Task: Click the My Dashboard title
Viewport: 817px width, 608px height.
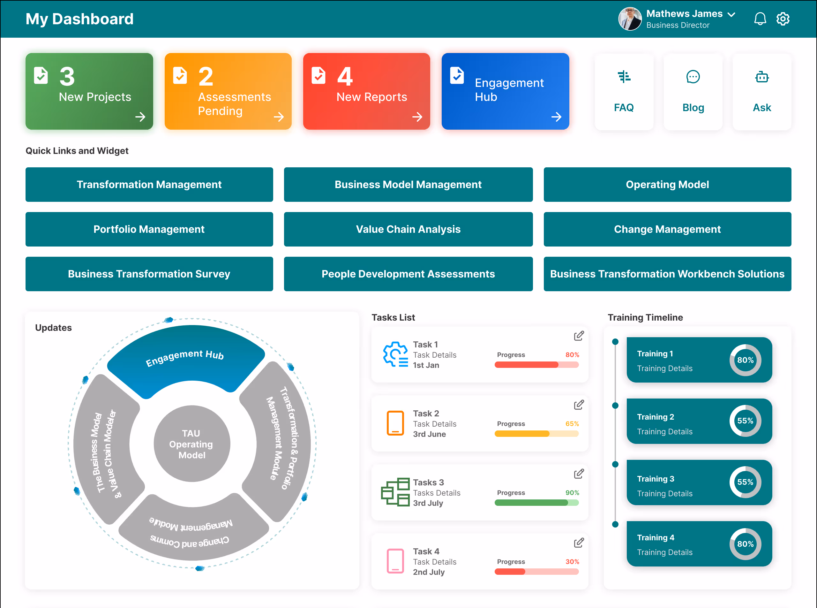Action: 79,19
